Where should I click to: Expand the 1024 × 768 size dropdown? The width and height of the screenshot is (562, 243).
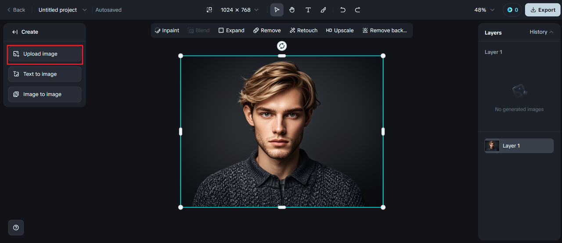(x=240, y=10)
